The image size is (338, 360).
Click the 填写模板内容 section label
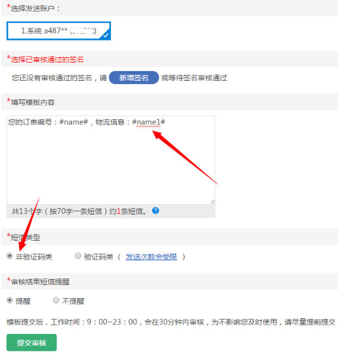click(33, 102)
